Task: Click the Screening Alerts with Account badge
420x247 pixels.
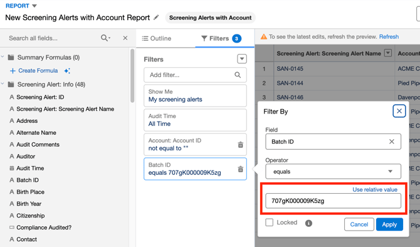Action: (210, 18)
